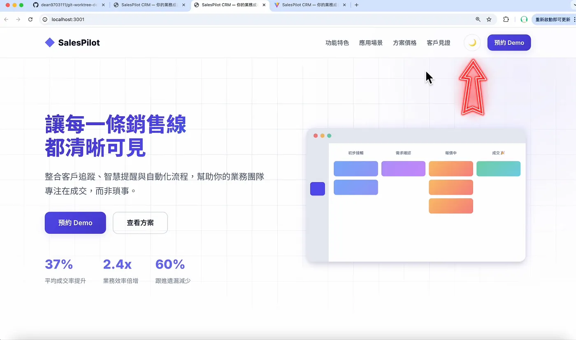Screen dimensions: 576x340
Task: Click the 平均成交率提升 label
Action: (65, 281)
